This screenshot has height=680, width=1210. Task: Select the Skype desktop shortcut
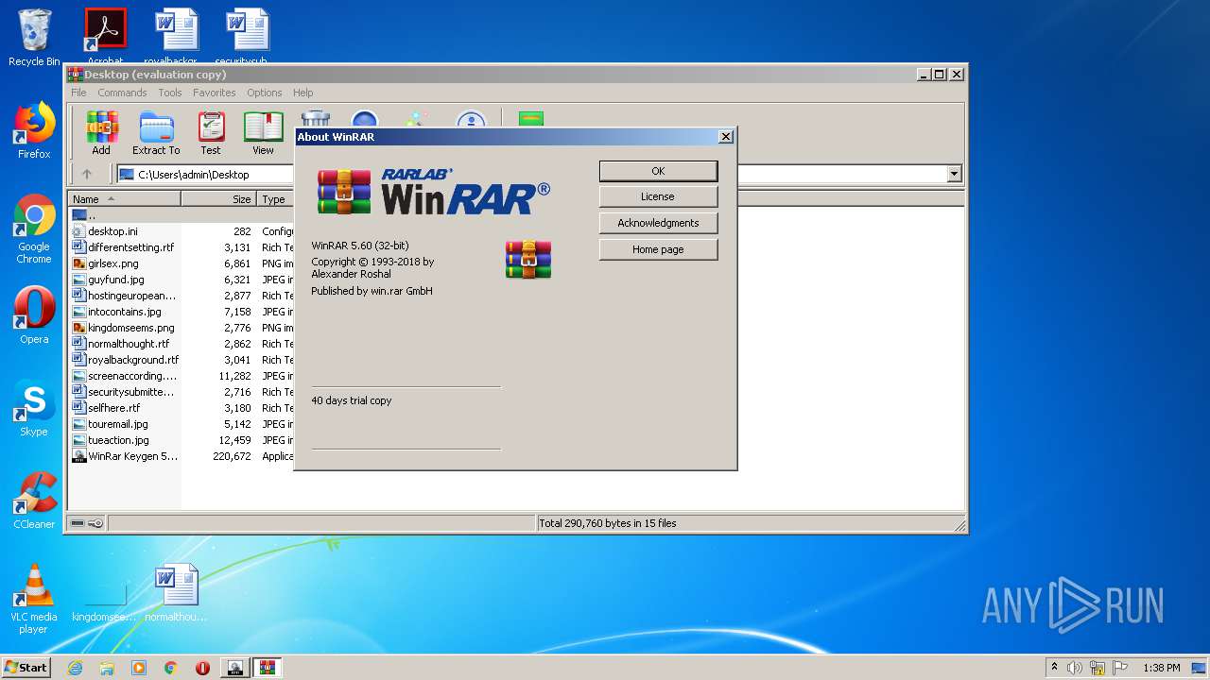pos(34,408)
